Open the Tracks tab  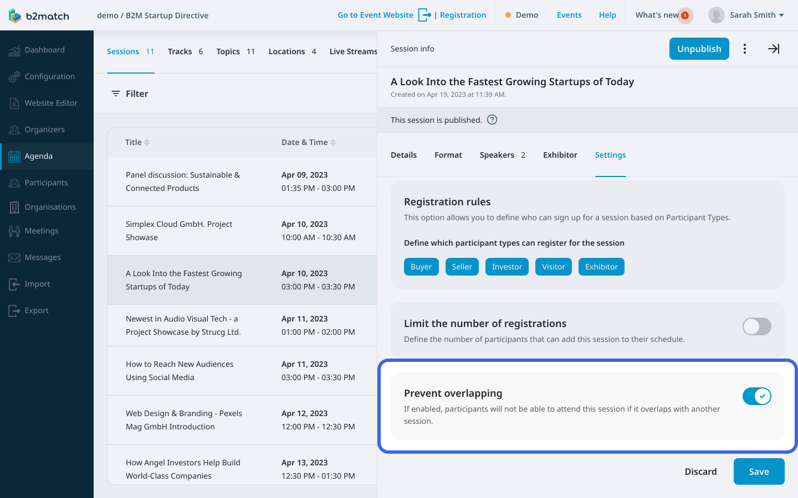tap(185, 51)
